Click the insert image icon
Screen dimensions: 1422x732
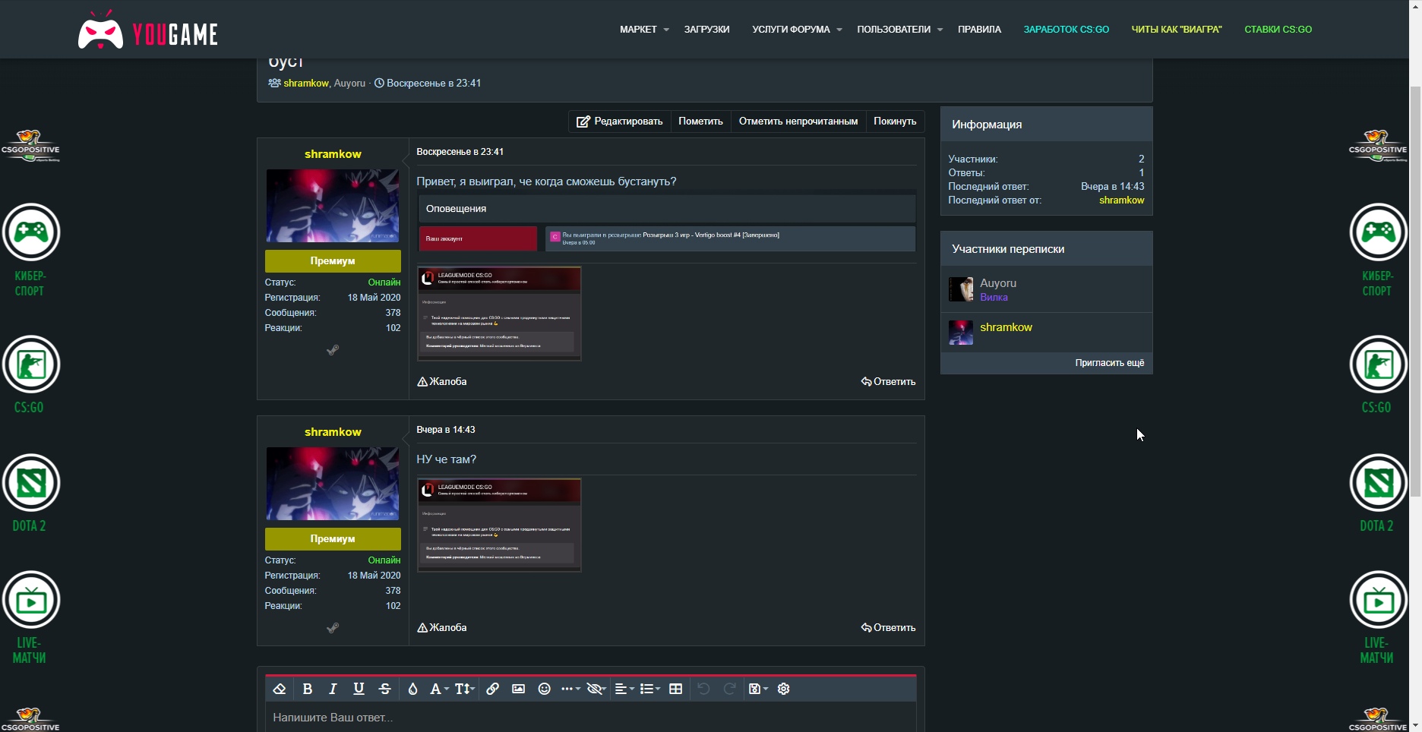point(518,689)
